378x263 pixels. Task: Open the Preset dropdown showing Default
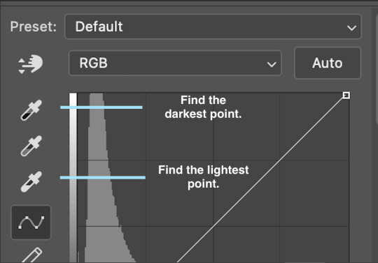click(x=213, y=27)
